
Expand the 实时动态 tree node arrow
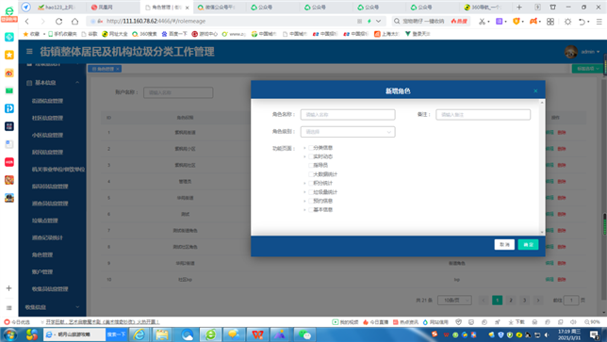[304, 156]
